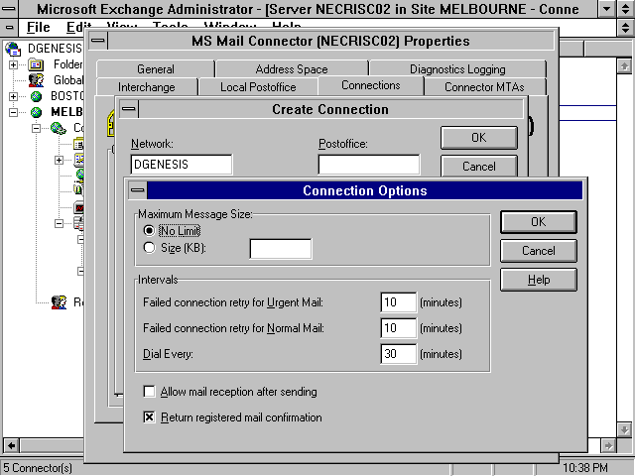This screenshot has height=476, width=635.
Task: Expand the BOSTON site node
Action: click(x=13, y=96)
